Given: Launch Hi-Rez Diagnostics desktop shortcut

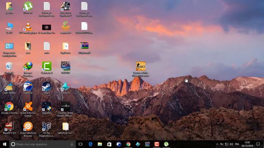Looking at the screenshot, I should tap(47, 126).
